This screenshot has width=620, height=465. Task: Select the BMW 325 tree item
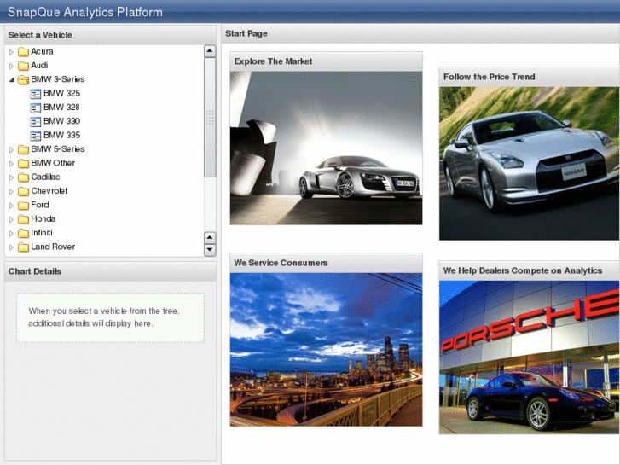click(61, 93)
